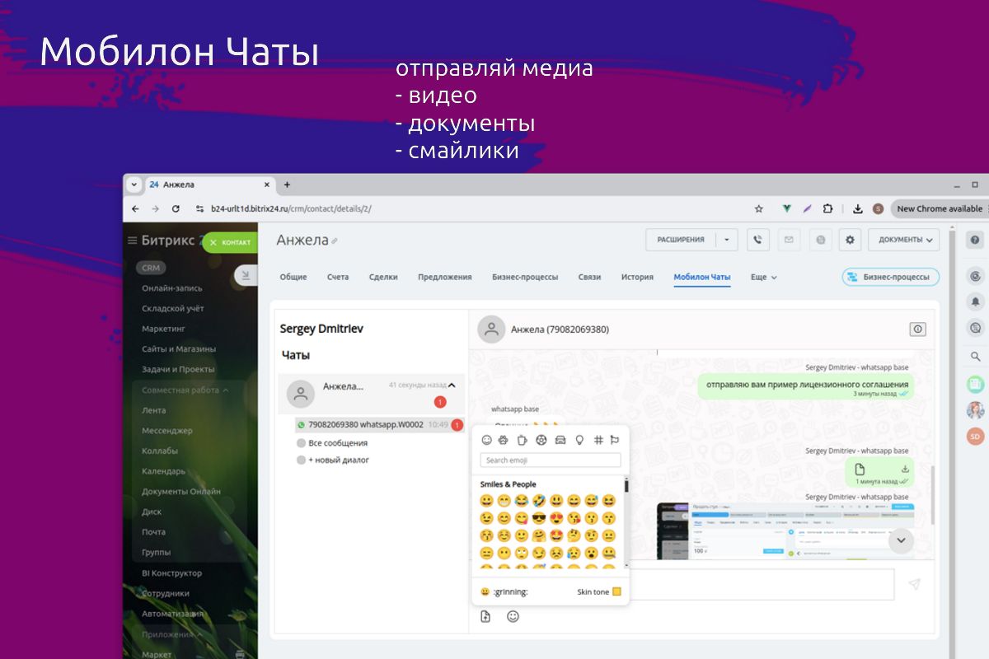Click the attach file icon below message box
Image resolution: width=989 pixels, height=659 pixels.
coord(485,616)
